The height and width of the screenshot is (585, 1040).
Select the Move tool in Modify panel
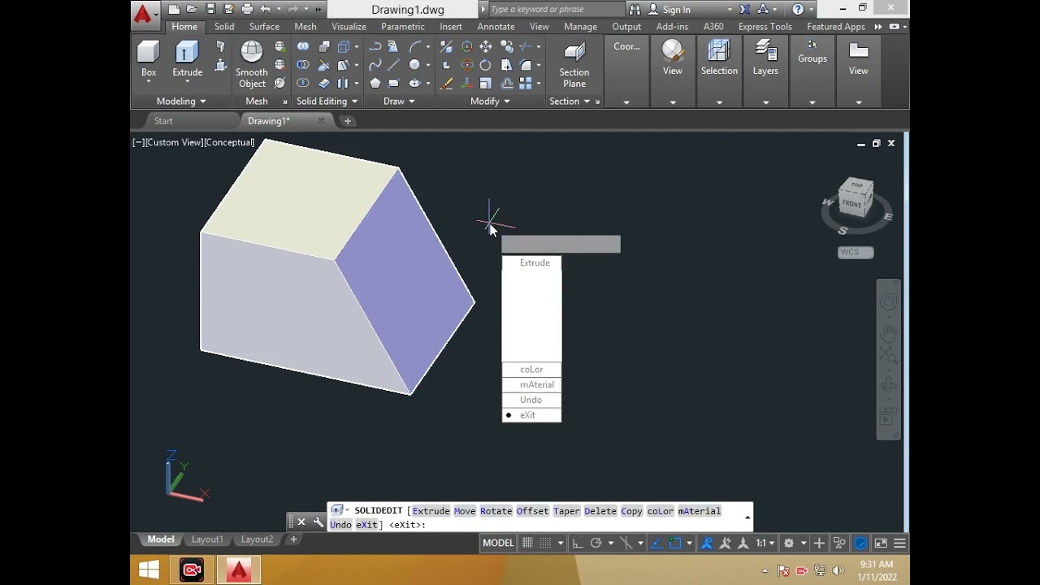[x=486, y=46]
